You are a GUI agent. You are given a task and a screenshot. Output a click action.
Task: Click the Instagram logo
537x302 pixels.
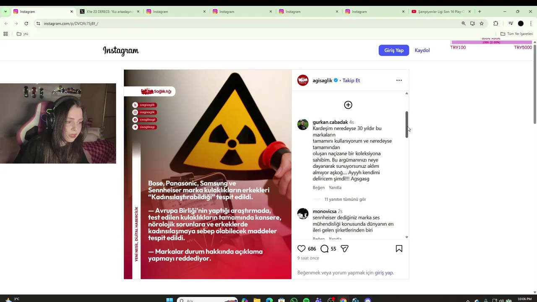point(121,51)
